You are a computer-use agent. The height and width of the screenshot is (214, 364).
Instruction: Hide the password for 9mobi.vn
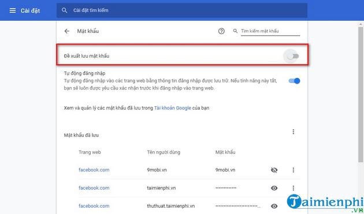274,170
